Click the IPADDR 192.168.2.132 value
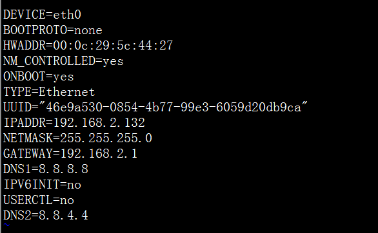Screen dimensions: 378x233 (99, 123)
